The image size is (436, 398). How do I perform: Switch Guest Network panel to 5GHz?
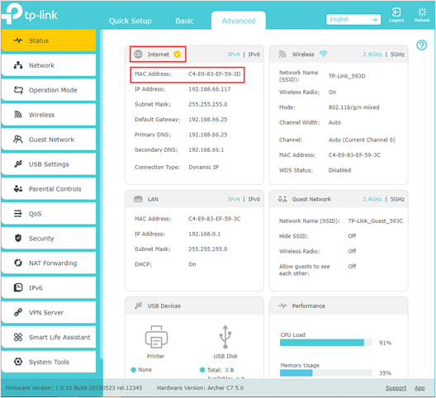click(397, 199)
